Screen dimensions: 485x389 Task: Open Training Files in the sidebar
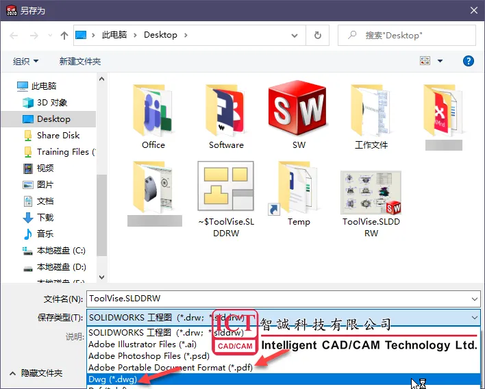coord(60,152)
